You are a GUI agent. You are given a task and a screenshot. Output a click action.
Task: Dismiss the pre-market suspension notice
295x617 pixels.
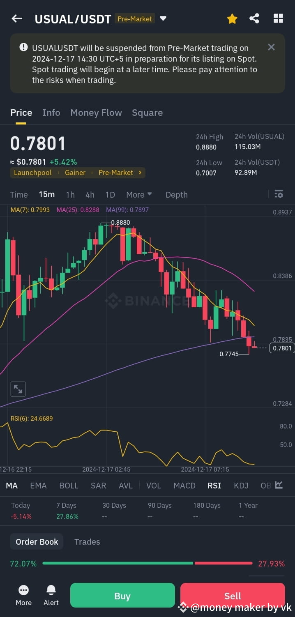click(x=271, y=47)
